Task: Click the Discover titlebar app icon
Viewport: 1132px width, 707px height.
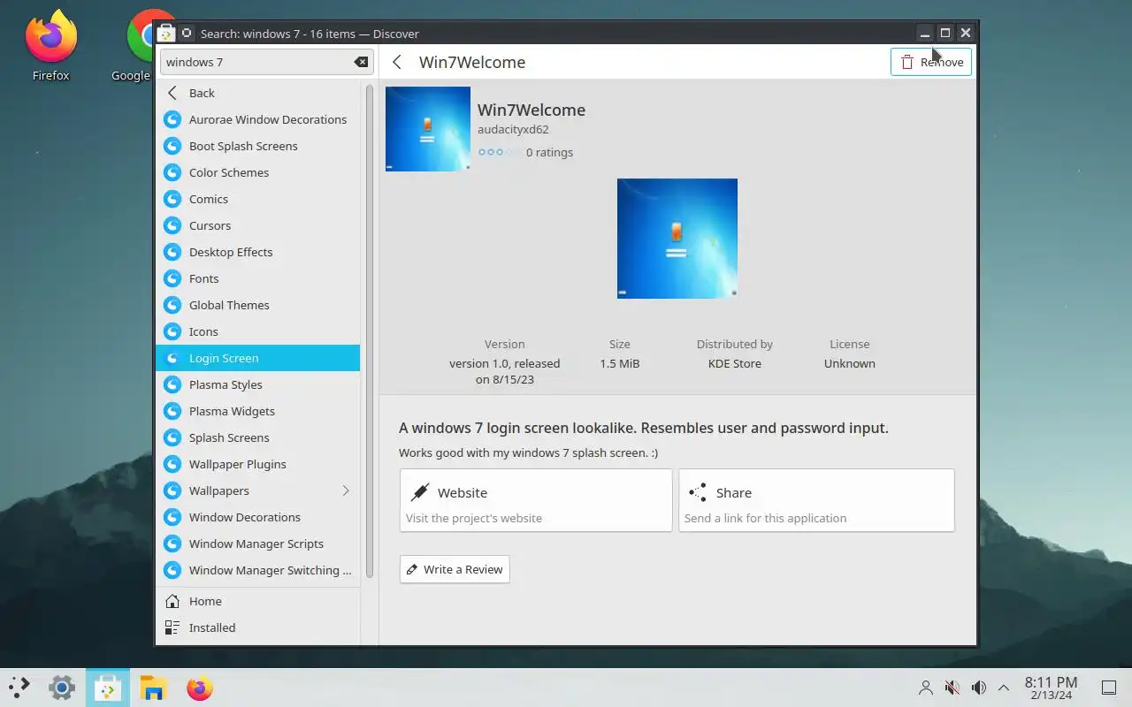Action: click(165, 34)
